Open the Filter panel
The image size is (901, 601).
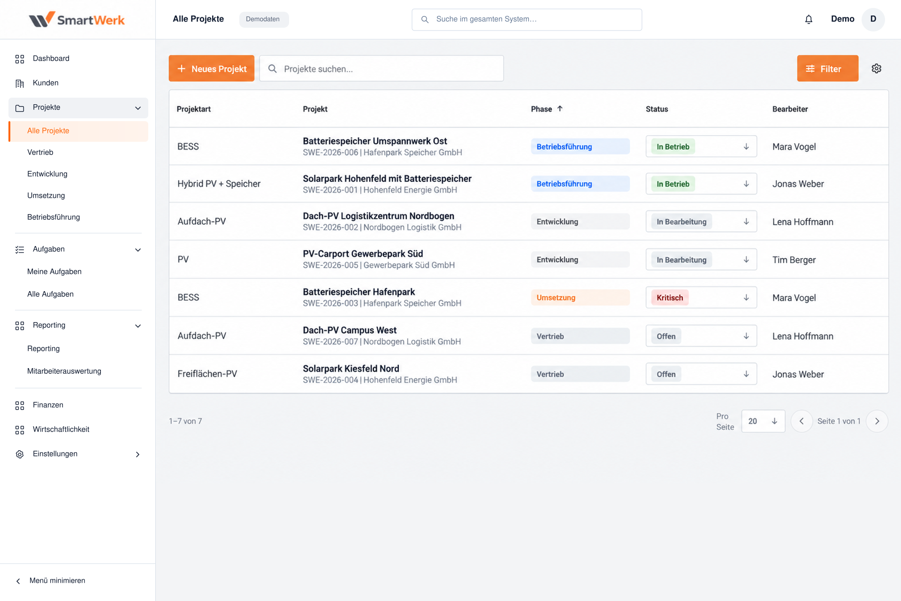[827, 69]
